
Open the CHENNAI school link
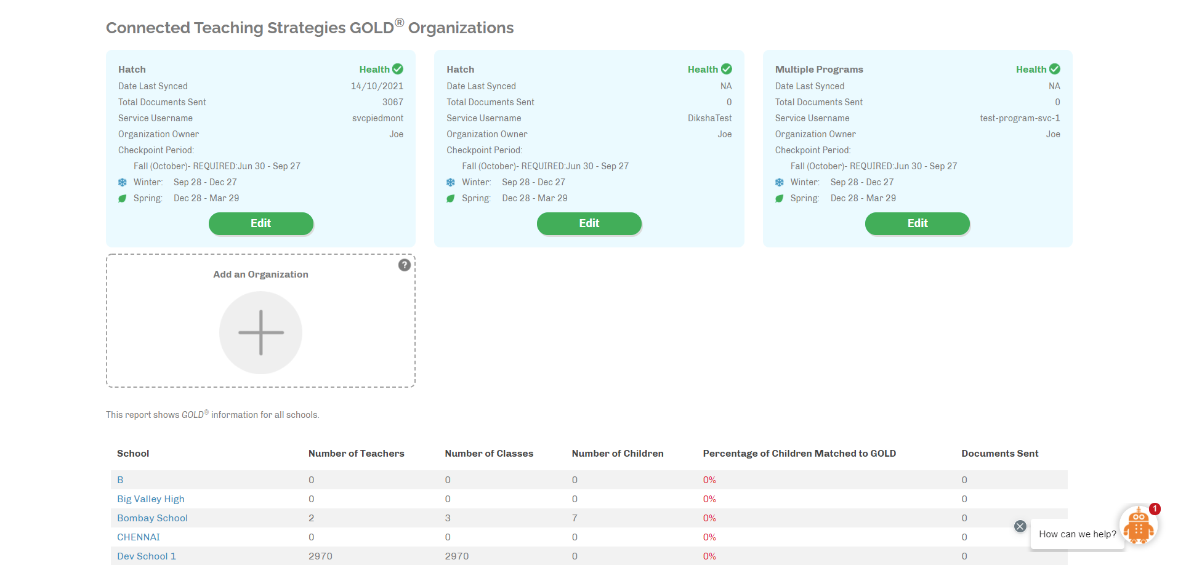pyautogui.click(x=139, y=537)
